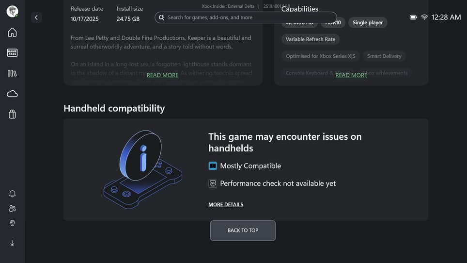Click the battery status icon
The width and height of the screenshot is (467, 263).
coord(413,17)
